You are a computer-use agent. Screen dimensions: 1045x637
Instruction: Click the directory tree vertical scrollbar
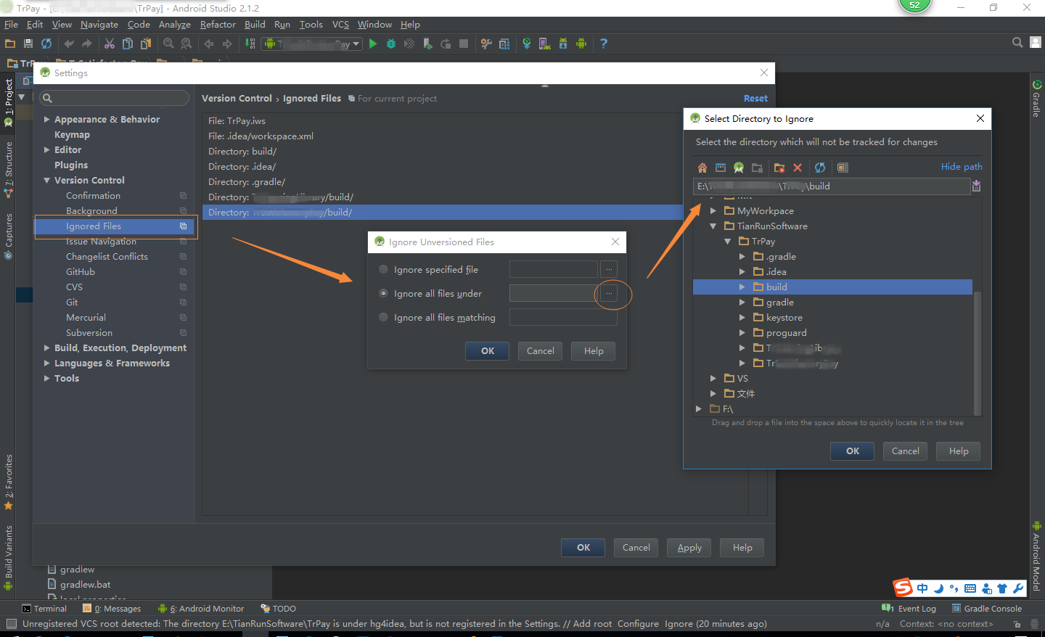pyautogui.click(x=977, y=352)
